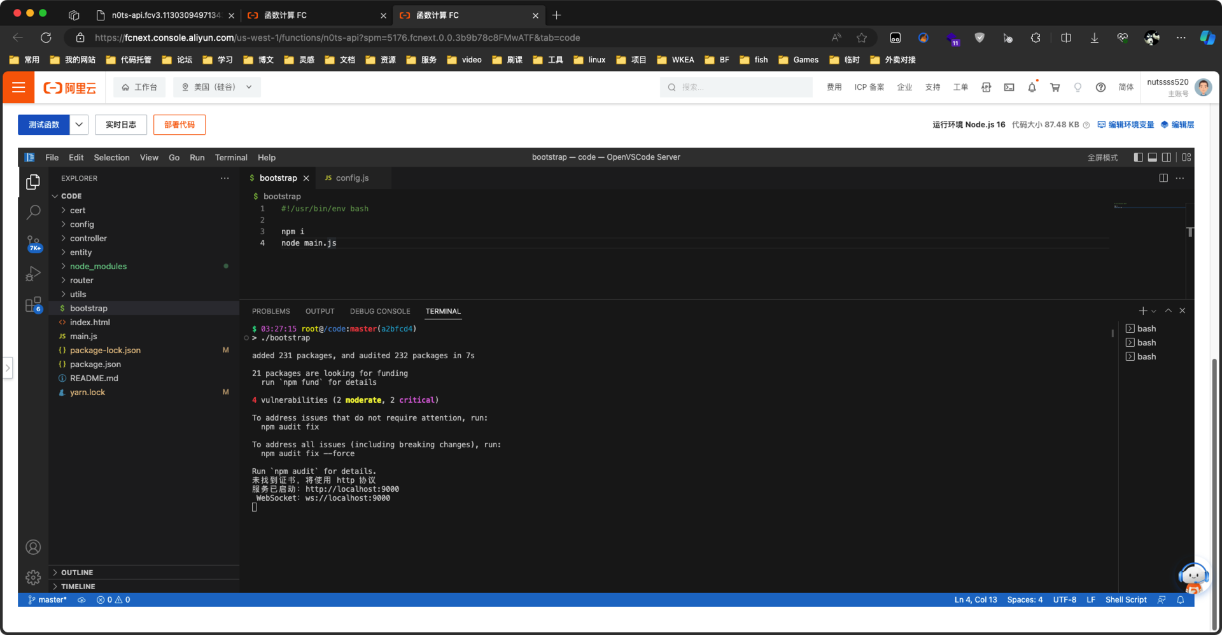Screen dimensions: 1222x635
Task: Click the terminal panel scrollbar
Action: coord(1113,333)
